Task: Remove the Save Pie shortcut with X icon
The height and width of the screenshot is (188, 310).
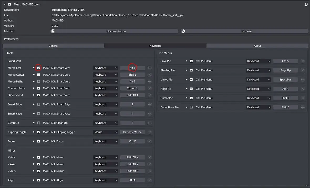Action: (303, 61)
